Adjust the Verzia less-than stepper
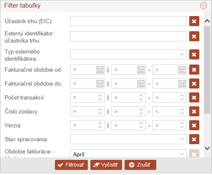The width and height of the screenshot is (212, 175). click(x=182, y=125)
